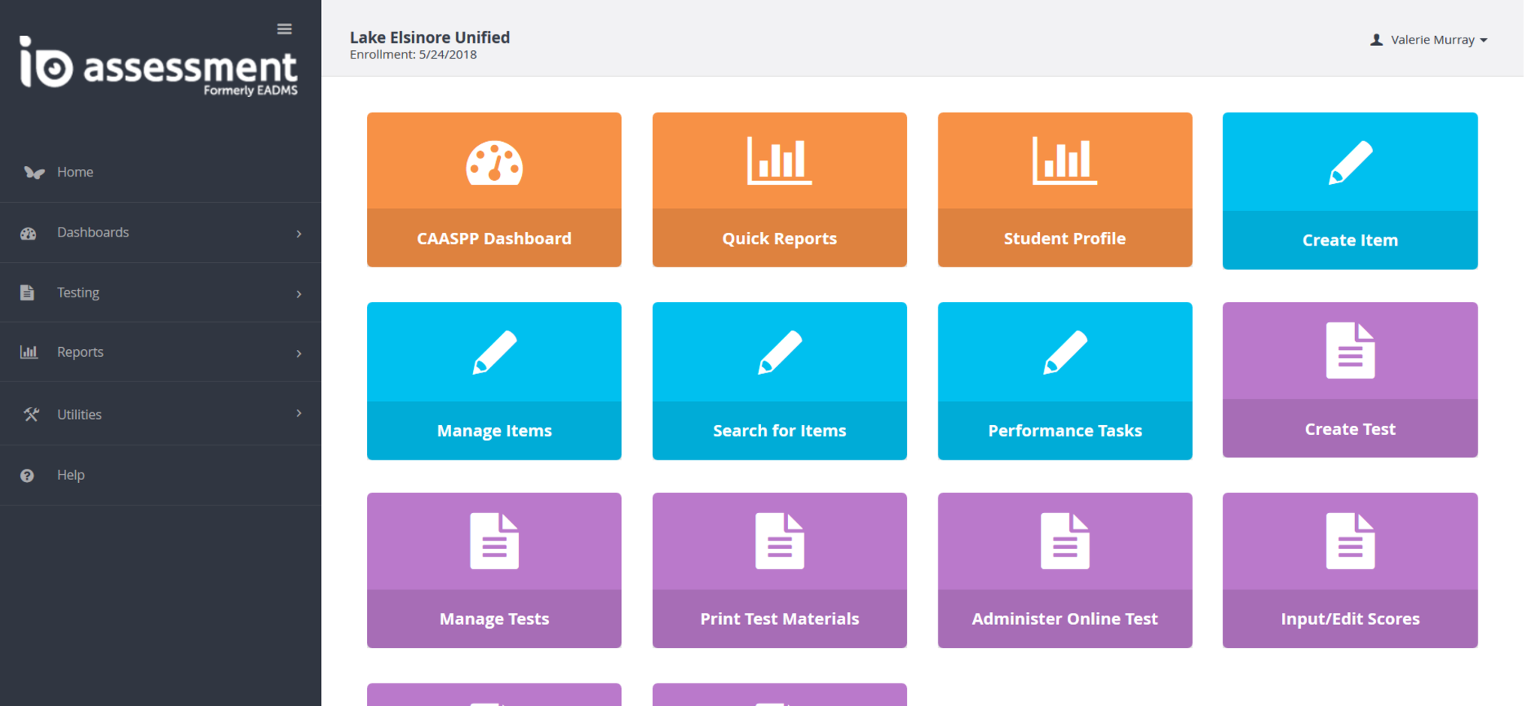Open the Performance Tasks tile
Screen dimensions: 1540x706
click(x=1064, y=381)
